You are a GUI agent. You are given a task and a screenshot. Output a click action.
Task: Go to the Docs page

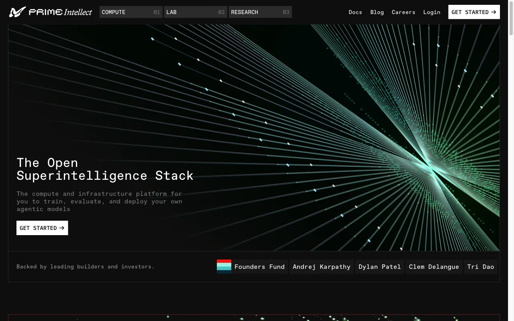click(x=355, y=12)
